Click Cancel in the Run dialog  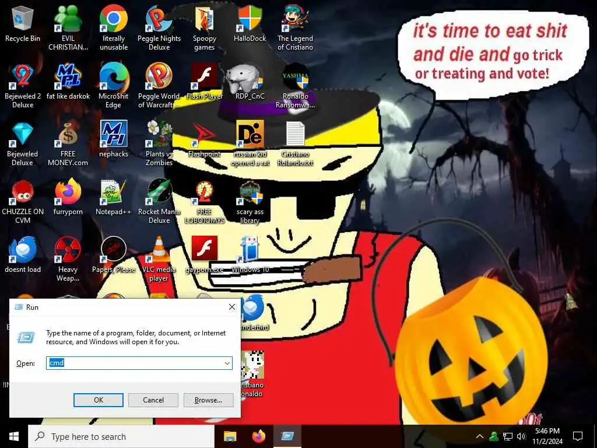pyautogui.click(x=153, y=400)
